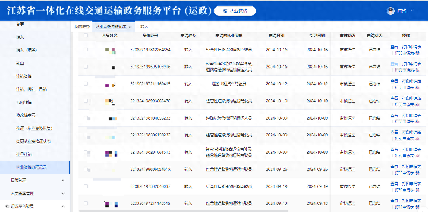Collapse the 巡游车驾驶员 menu section

pos(63,206)
